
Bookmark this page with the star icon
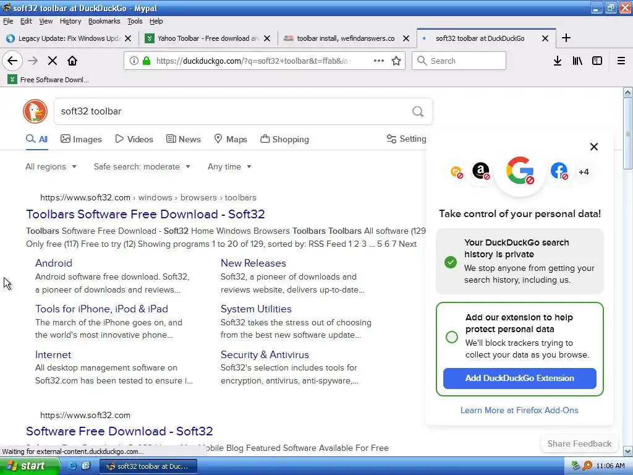click(396, 61)
